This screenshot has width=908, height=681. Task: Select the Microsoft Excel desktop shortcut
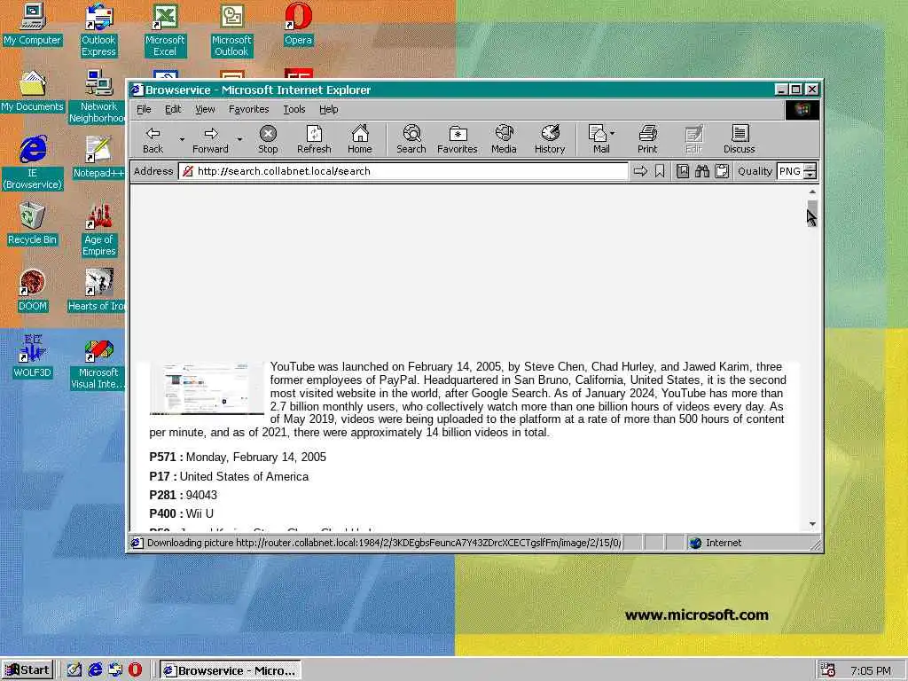coord(165,30)
